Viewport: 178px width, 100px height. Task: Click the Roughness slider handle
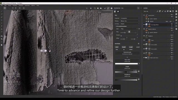coord(137,80)
